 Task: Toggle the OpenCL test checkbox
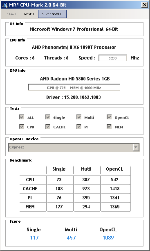(109, 117)
